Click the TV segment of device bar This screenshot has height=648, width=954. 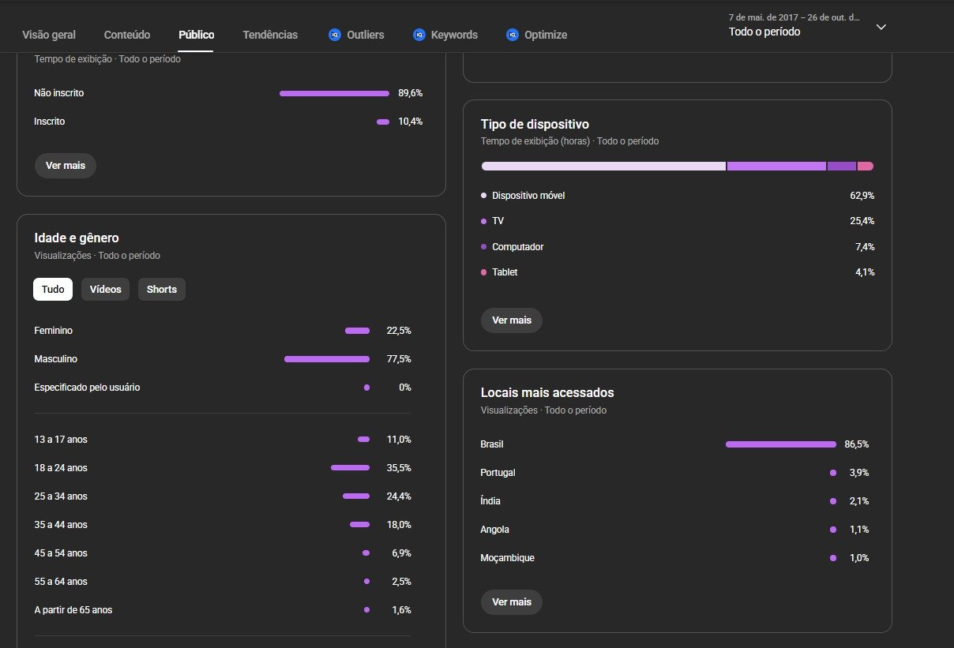coord(776,167)
